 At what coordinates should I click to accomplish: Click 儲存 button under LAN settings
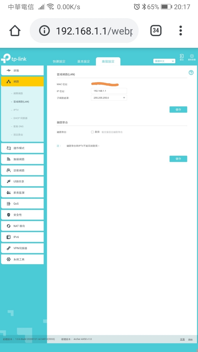click(178, 109)
